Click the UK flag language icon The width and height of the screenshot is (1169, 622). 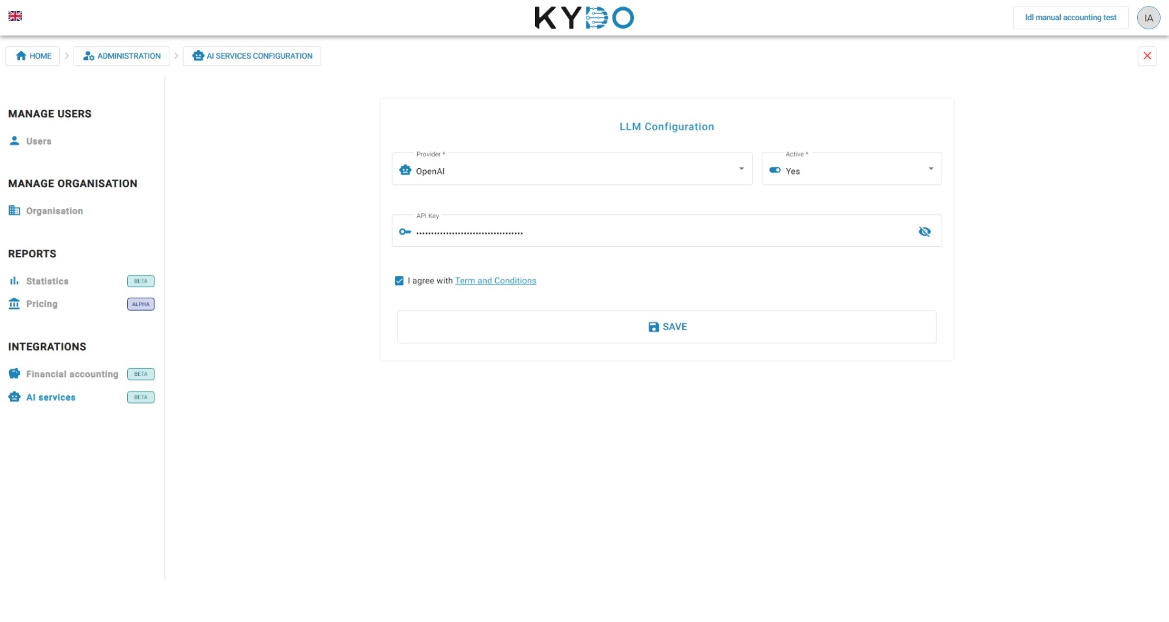click(15, 16)
